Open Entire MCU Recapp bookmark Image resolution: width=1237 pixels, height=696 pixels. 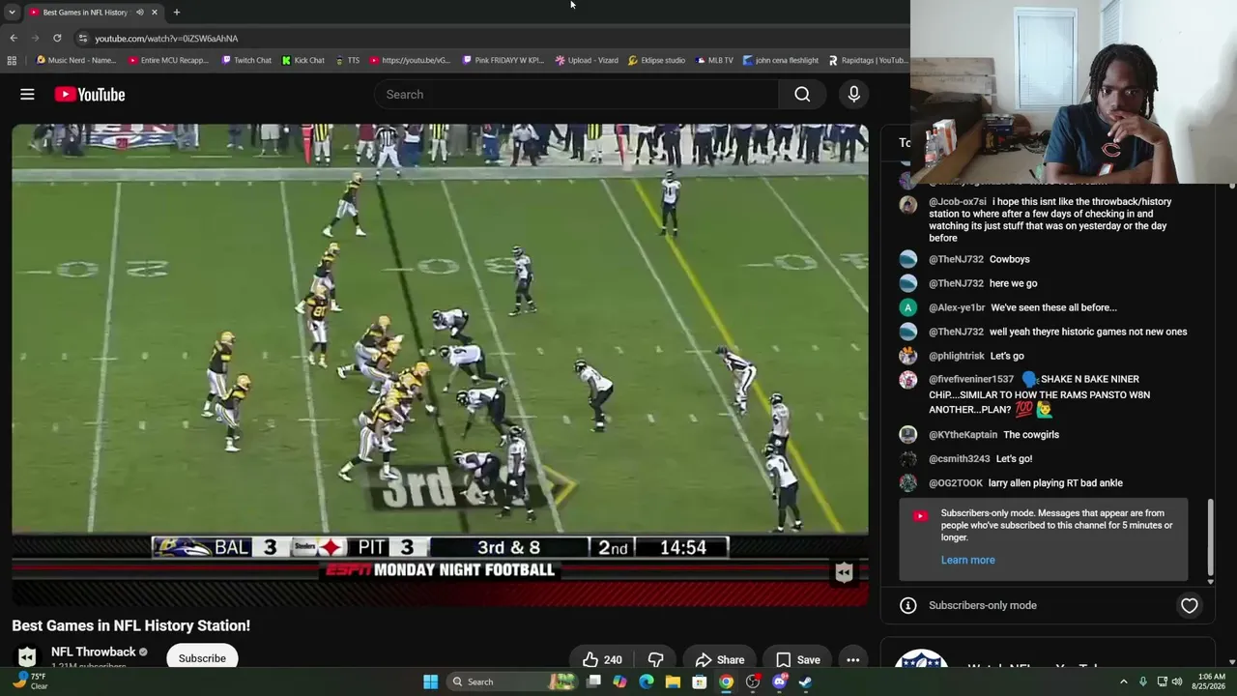coord(167,60)
